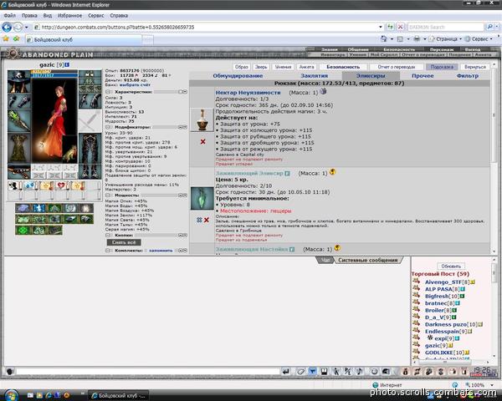Viewport: 502px width, 401px height.
Task: Click the eraser clear chat icon
Action: click(300, 371)
